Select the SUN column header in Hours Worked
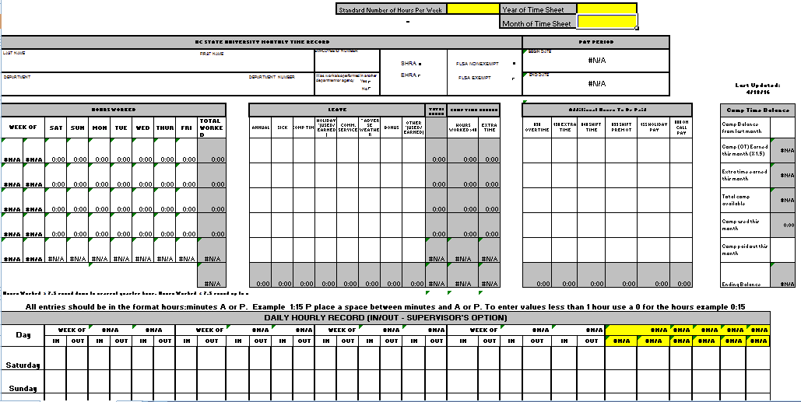The width and height of the screenshot is (801, 402). point(77,128)
